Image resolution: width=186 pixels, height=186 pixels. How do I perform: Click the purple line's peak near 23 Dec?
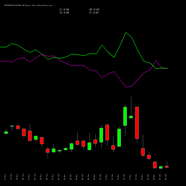pos(156,61)
